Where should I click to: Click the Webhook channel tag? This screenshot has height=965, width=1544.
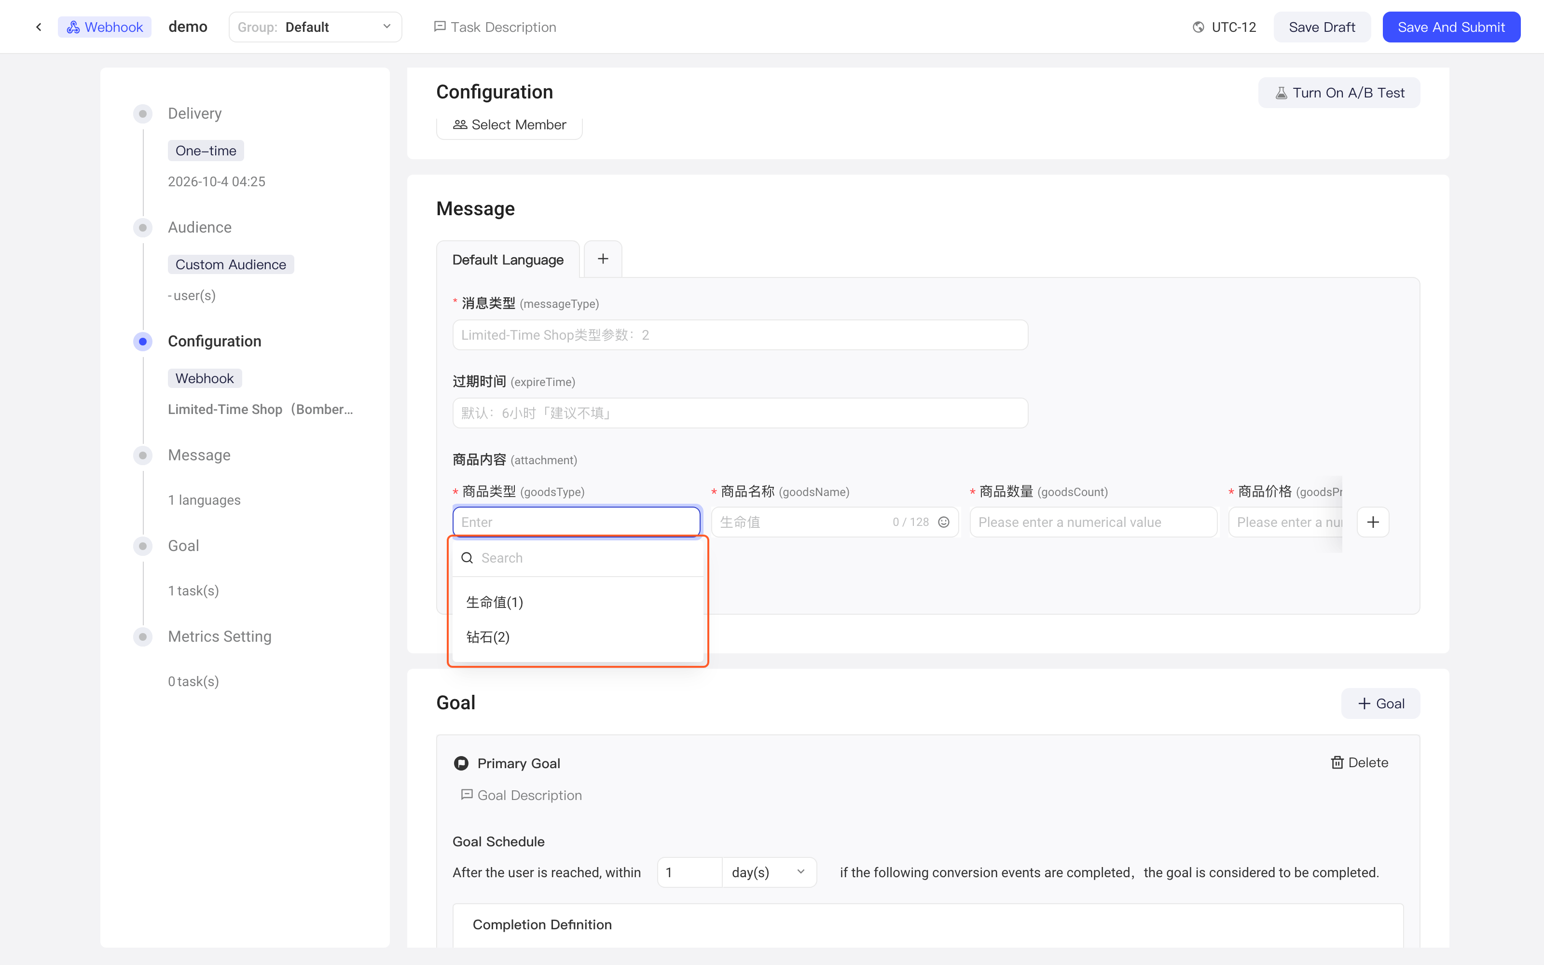click(105, 27)
